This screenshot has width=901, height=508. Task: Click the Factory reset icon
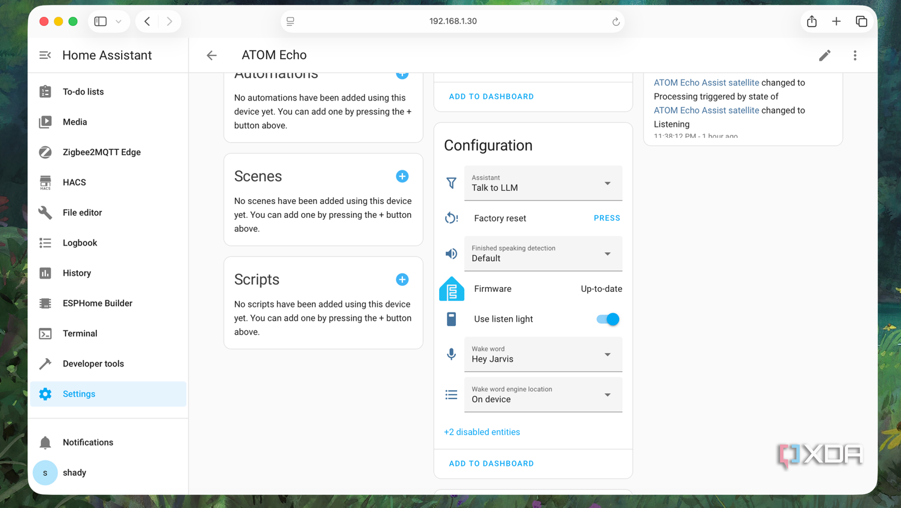click(x=451, y=218)
